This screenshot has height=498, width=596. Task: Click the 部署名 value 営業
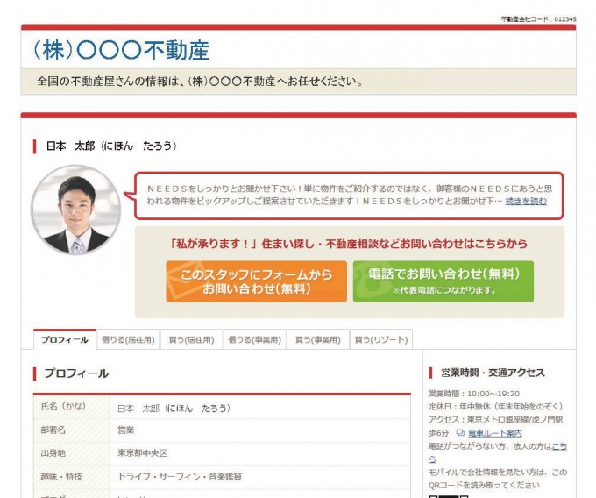(126, 430)
